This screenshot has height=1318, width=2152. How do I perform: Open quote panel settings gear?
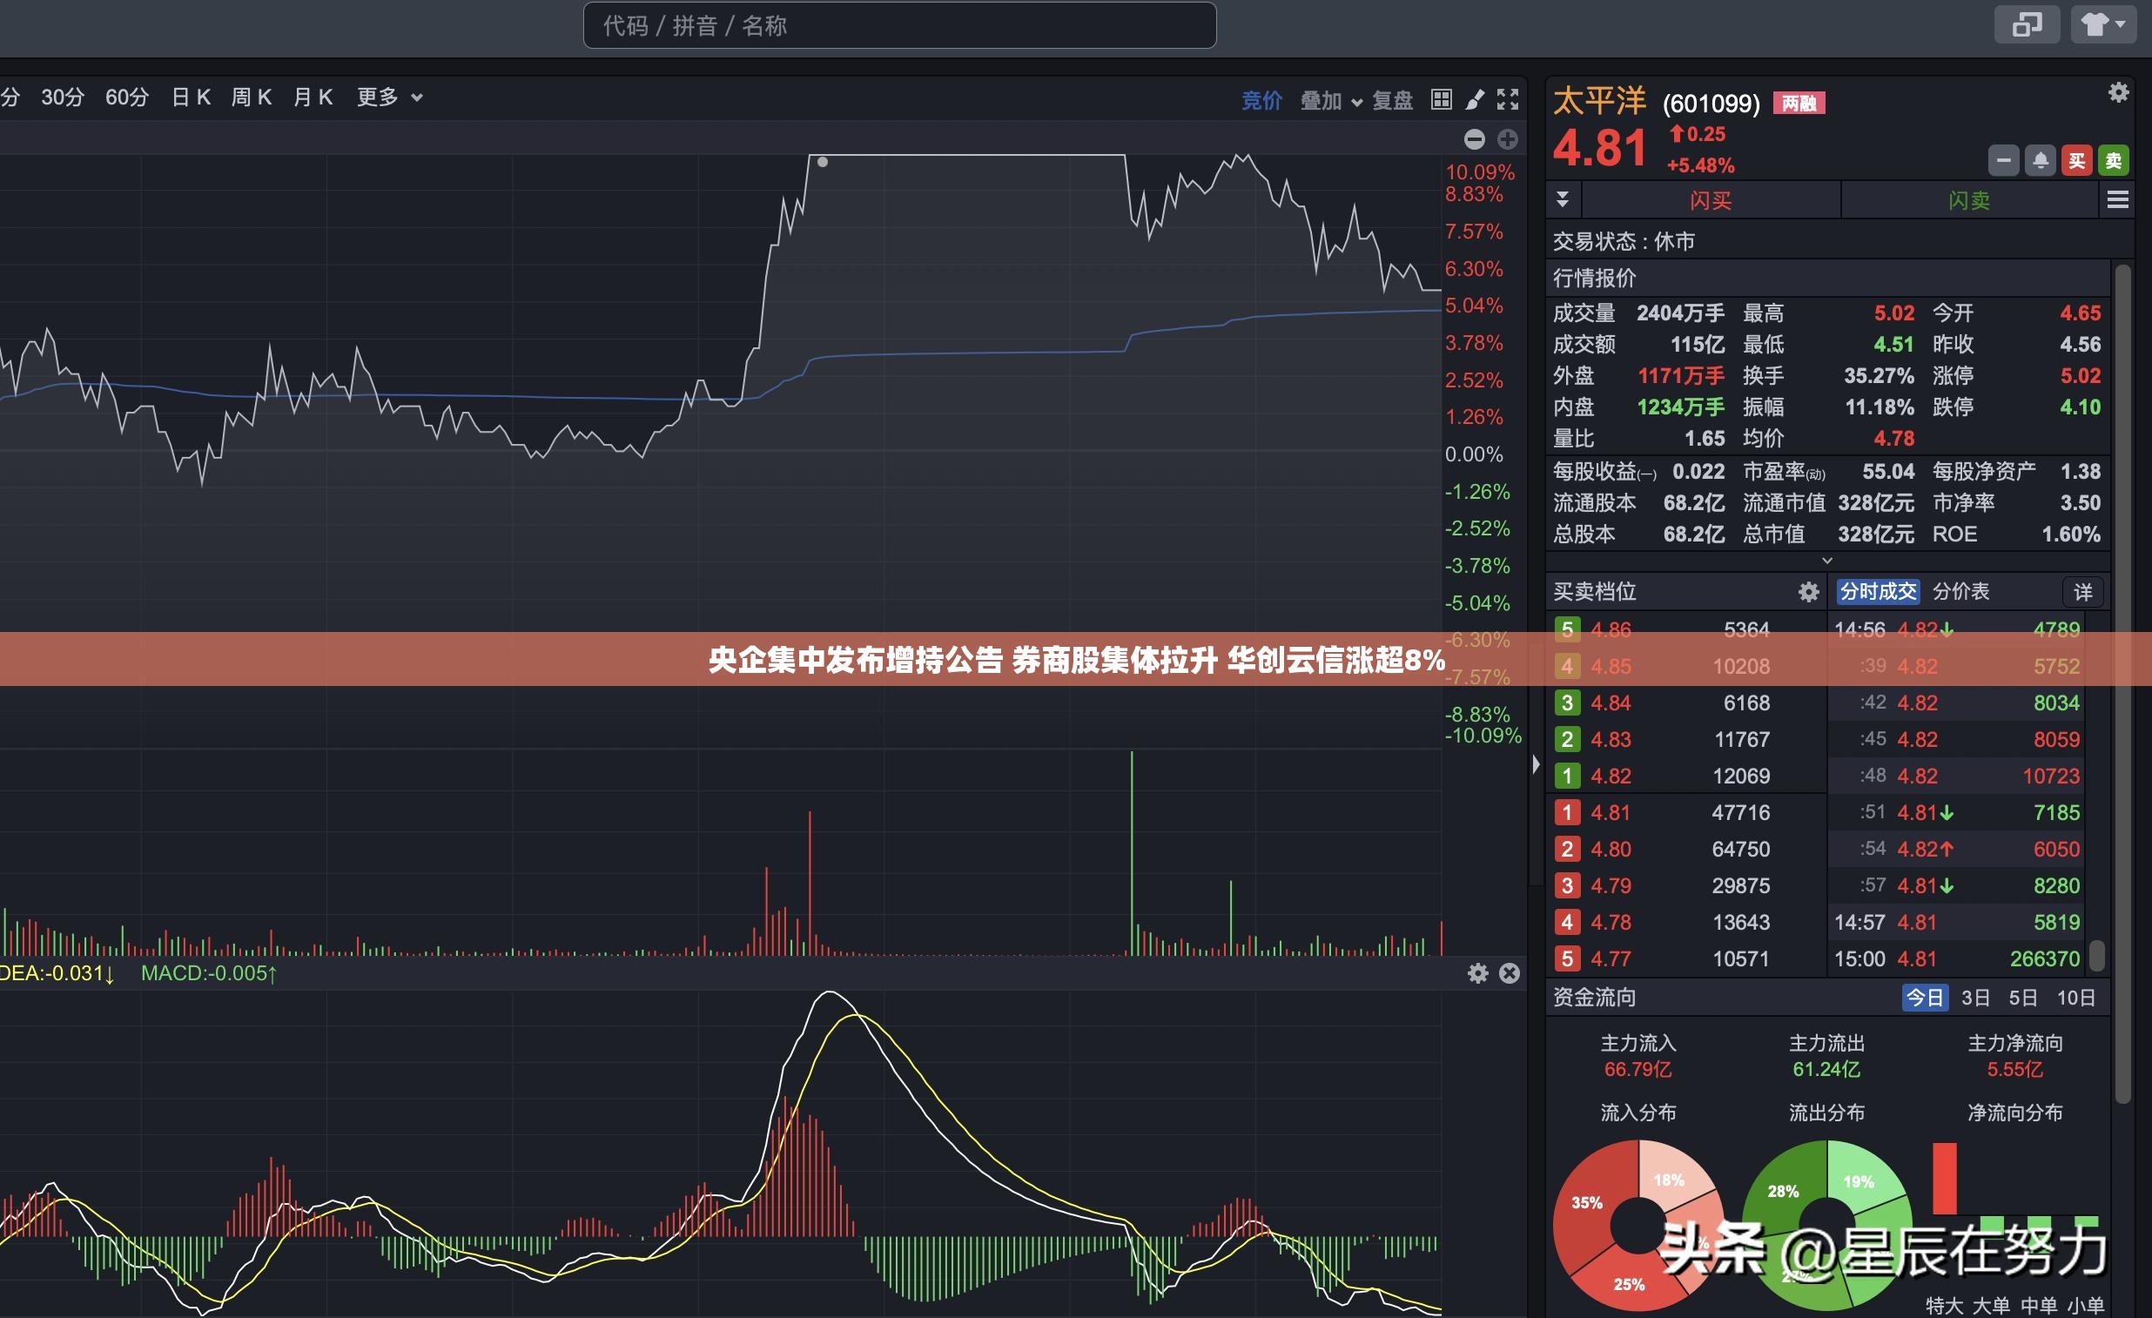[2118, 92]
